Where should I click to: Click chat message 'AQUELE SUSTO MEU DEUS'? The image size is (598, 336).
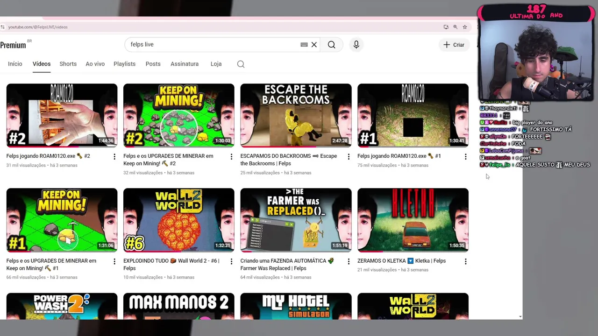(553, 165)
